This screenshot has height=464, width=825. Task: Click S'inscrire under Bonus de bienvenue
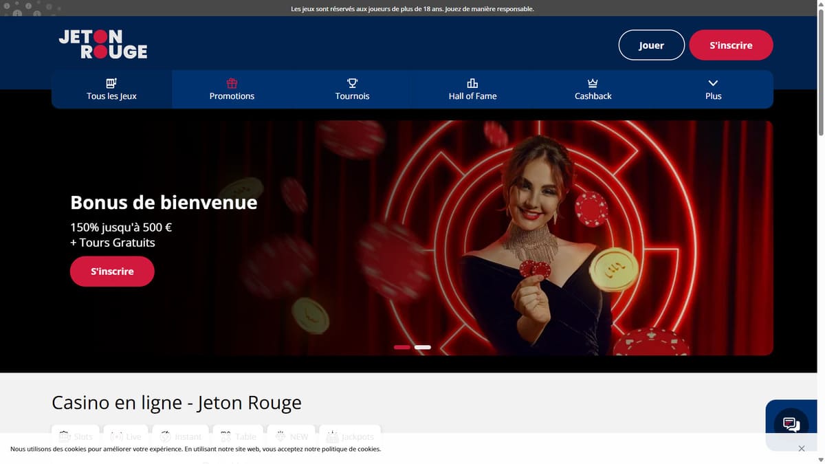click(112, 272)
